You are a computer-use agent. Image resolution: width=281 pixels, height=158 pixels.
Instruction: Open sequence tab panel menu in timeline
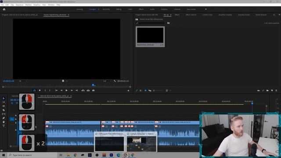point(71,96)
